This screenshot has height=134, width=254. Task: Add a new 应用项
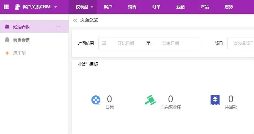click(x=19, y=53)
